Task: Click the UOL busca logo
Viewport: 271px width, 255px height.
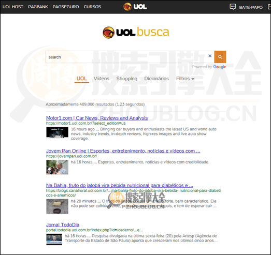Action: tap(136, 33)
